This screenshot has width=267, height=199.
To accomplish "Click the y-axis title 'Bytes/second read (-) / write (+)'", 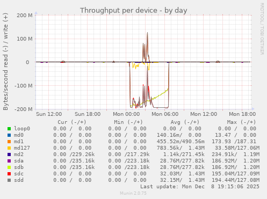I will coord(5,62).
